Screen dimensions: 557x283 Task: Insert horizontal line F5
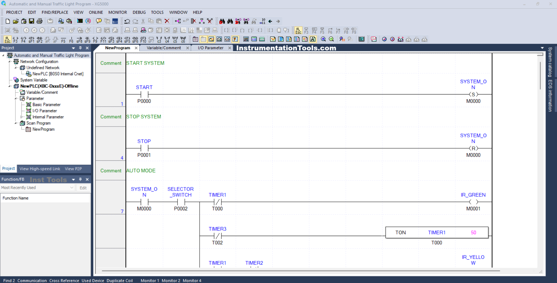pos(63,40)
